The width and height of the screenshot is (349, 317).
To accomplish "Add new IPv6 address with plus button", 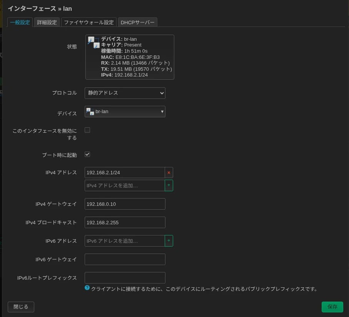I will (x=169, y=241).
